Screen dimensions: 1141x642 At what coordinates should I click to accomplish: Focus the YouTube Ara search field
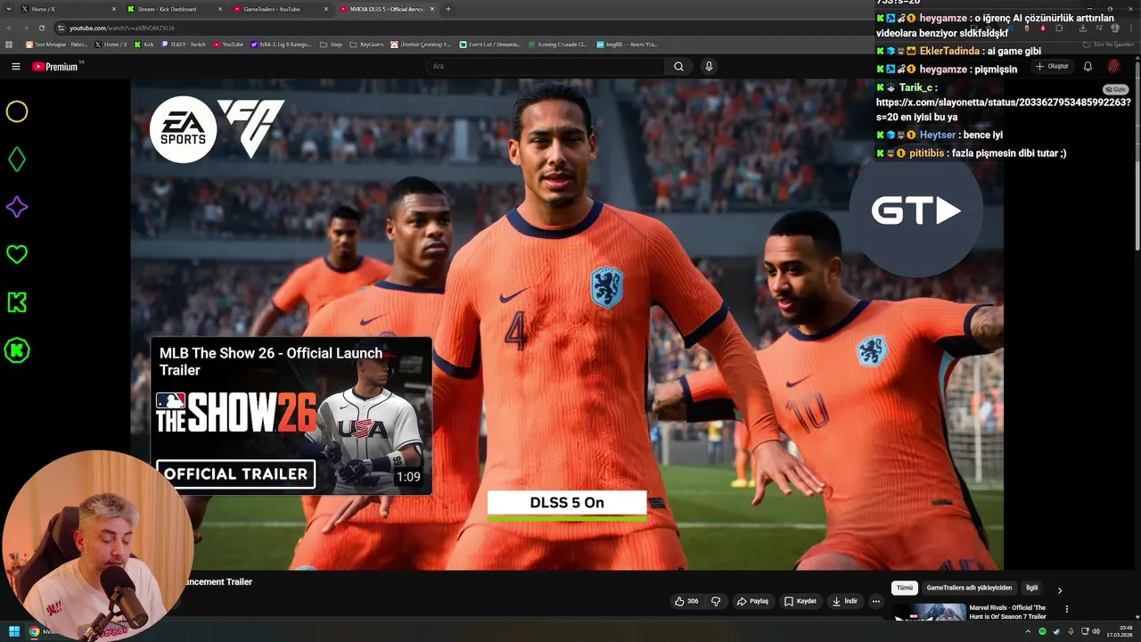point(546,66)
